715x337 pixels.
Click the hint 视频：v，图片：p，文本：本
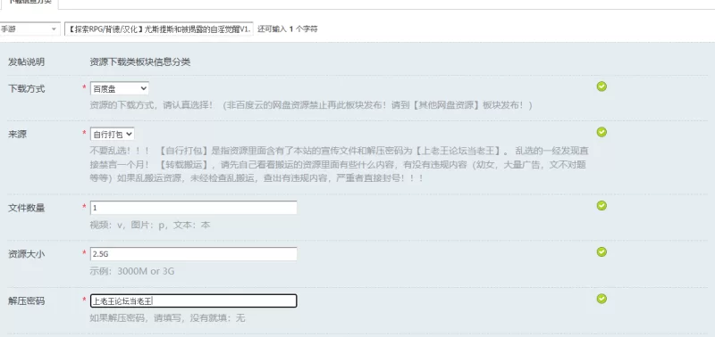pyautogui.click(x=150, y=226)
